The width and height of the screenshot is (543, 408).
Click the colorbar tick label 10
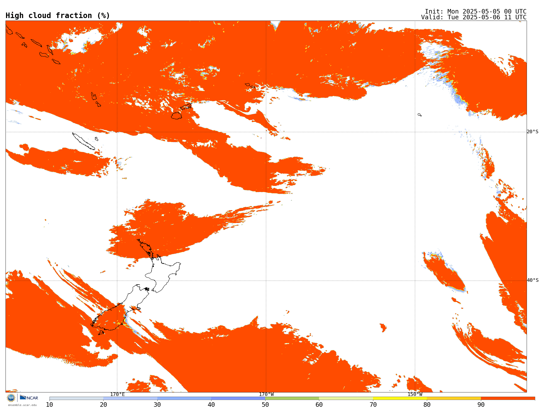(50, 405)
